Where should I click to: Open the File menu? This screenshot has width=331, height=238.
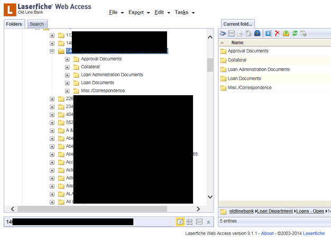pyautogui.click(x=116, y=13)
